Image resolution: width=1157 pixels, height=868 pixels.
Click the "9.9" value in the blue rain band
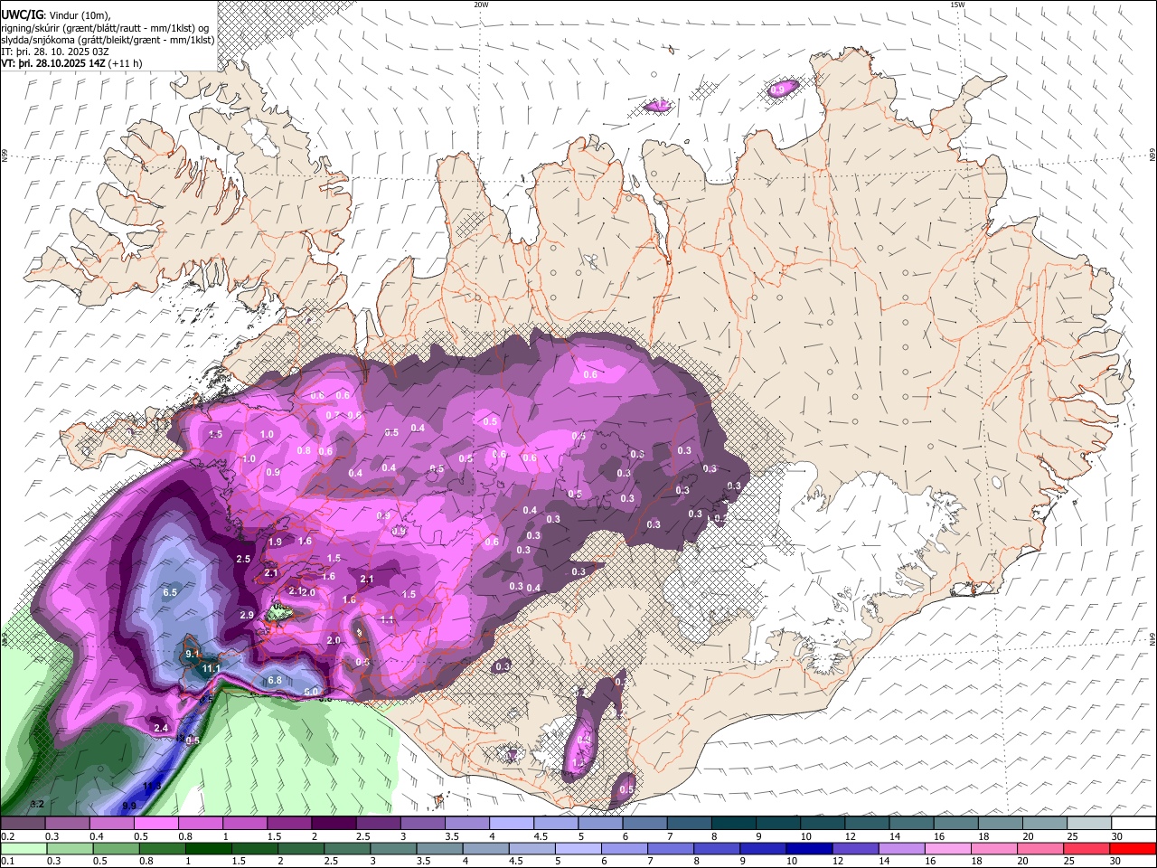[x=129, y=806]
